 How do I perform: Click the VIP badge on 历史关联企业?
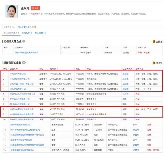[x=34, y=27]
